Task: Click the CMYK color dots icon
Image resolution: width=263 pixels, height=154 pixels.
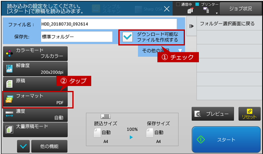Action: point(9,54)
